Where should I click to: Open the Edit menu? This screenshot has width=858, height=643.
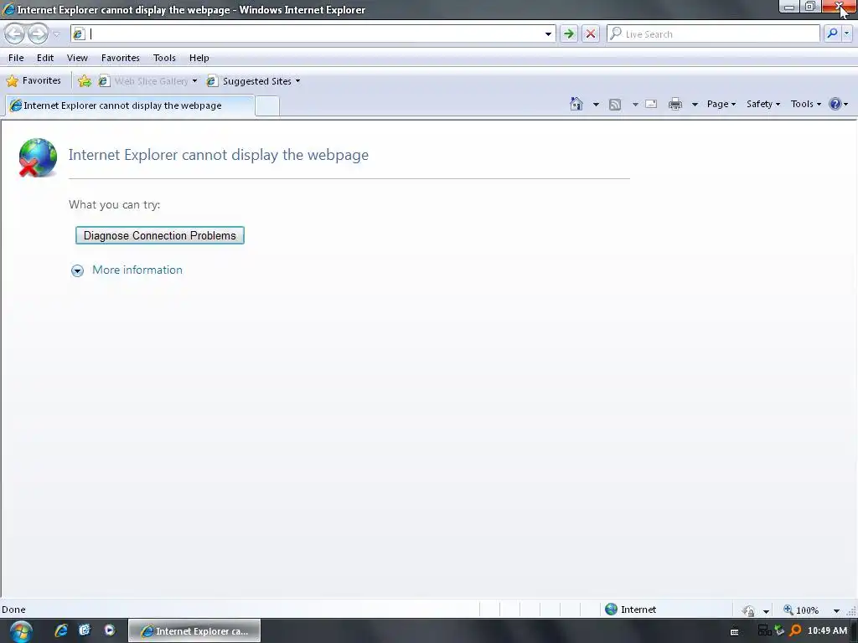point(45,58)
